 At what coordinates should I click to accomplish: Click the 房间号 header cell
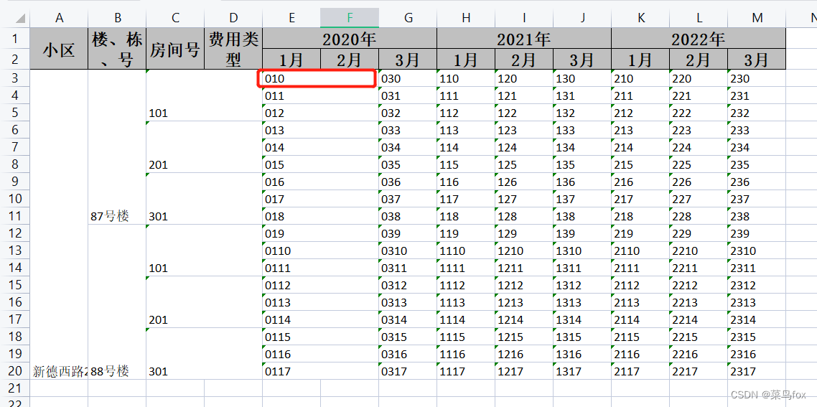point(175,49)
